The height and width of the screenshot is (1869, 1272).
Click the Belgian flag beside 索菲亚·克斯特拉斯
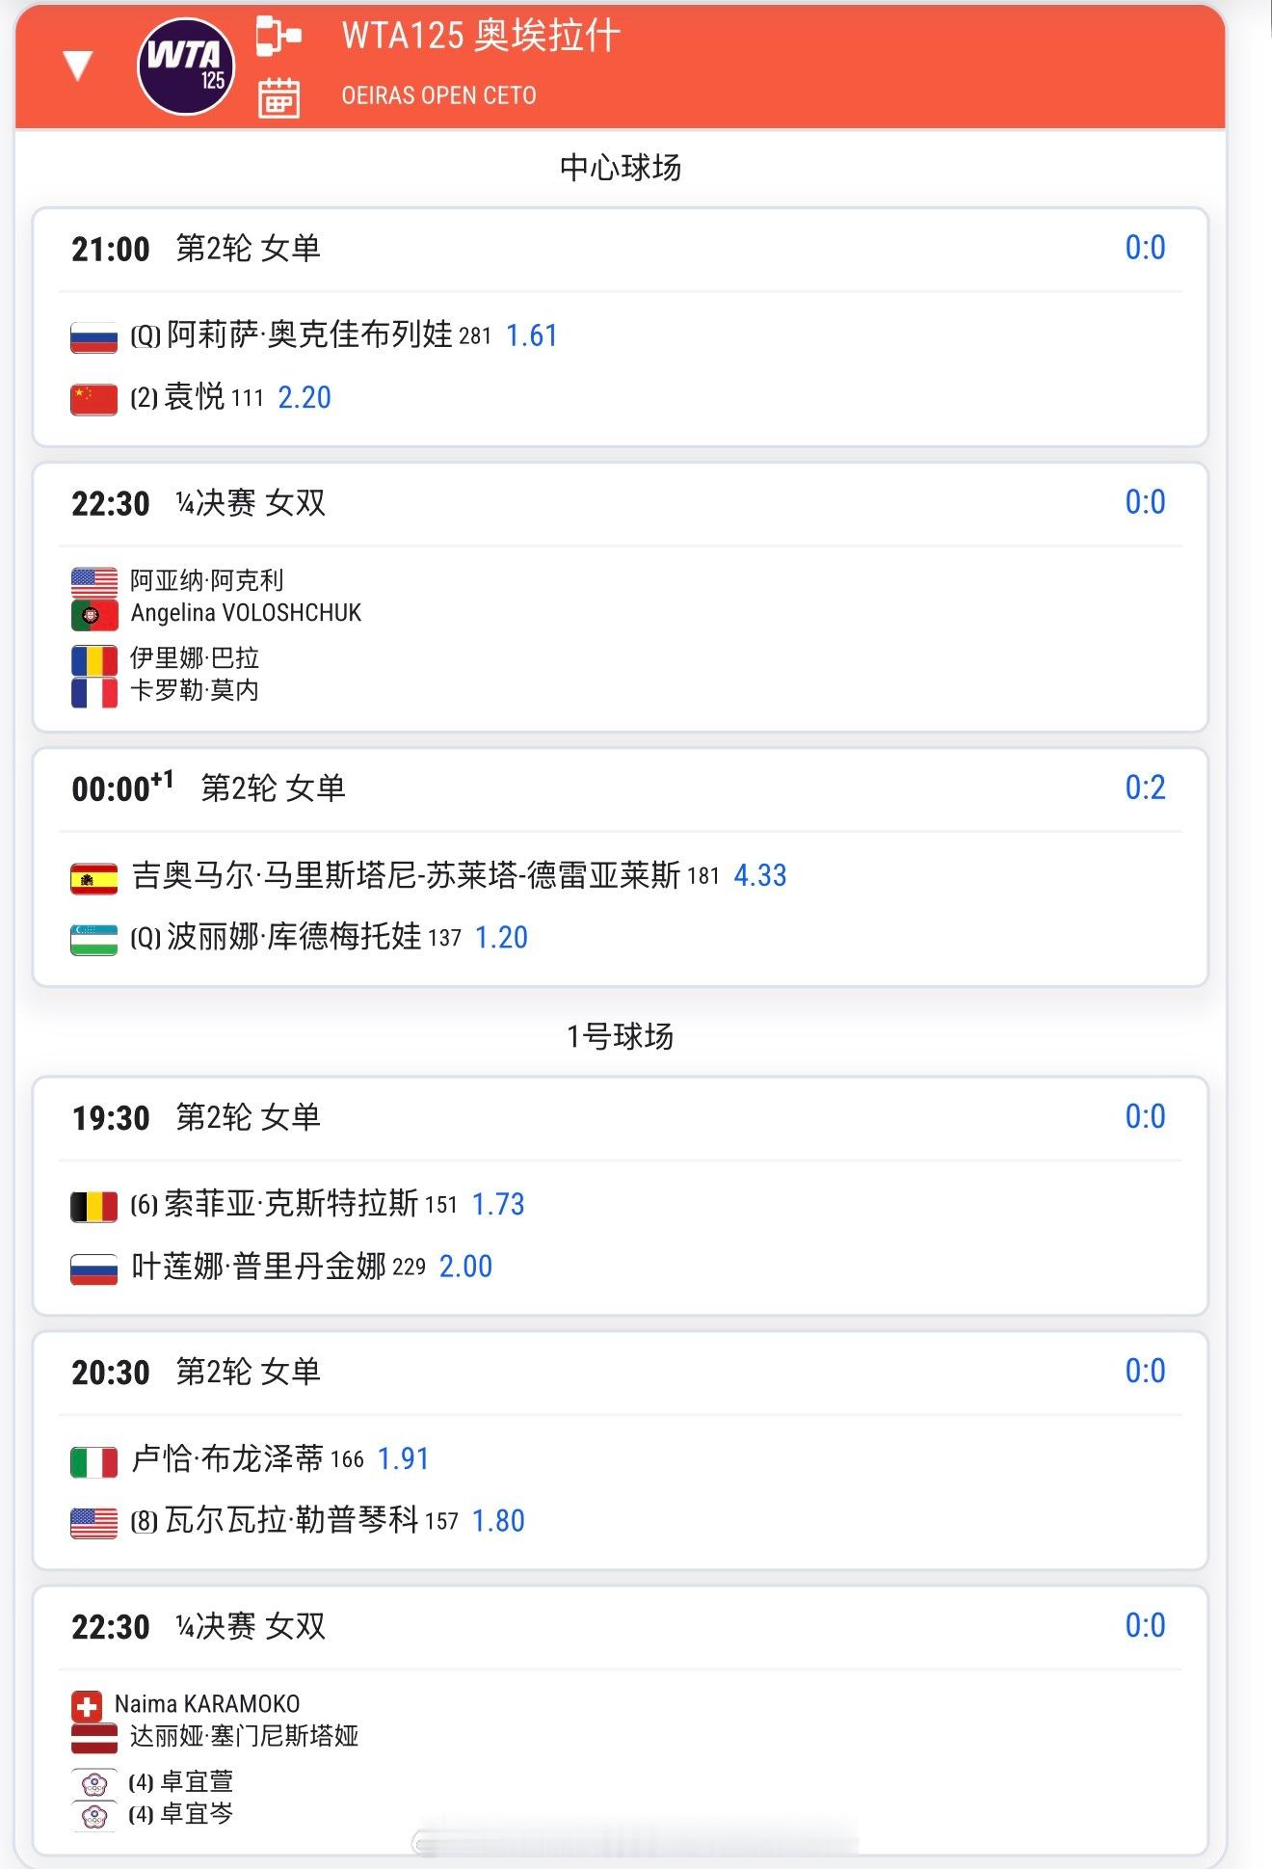click(94, 1207)
